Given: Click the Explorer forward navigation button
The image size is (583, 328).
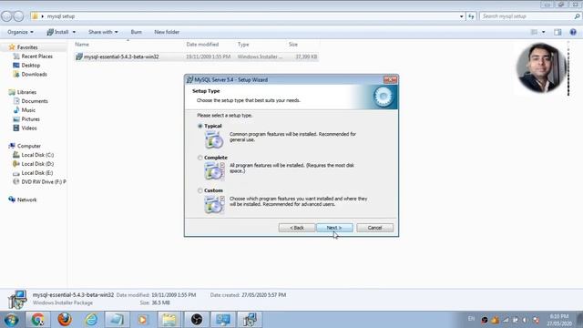Looking at the screenshot, I should (x=18, y=16).
